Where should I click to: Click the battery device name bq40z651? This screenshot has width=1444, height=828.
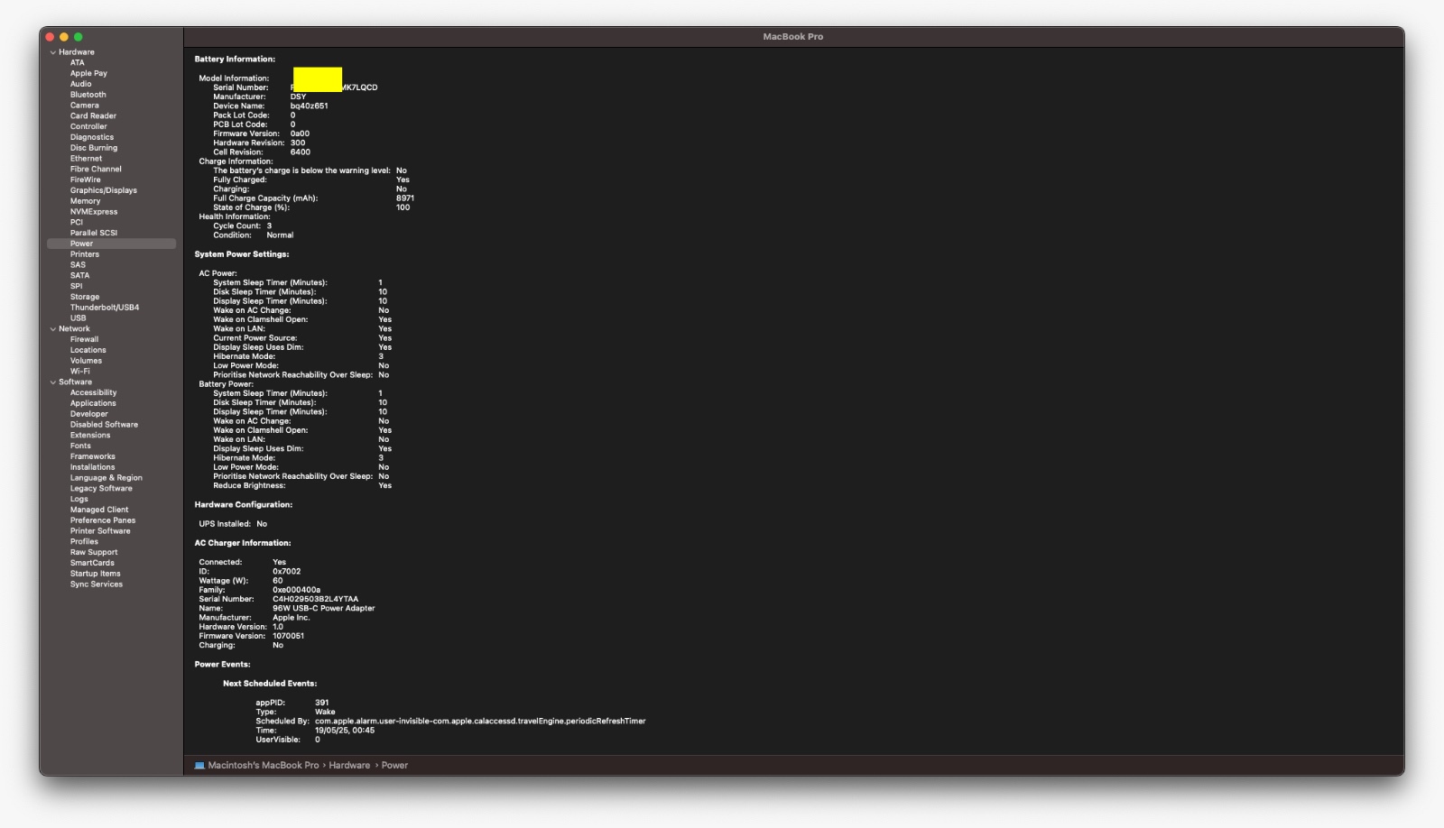pos(310,106)
